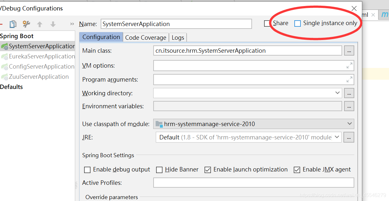
Task: Move configuration down with arrow icon
Action: [x=53, y=24]
